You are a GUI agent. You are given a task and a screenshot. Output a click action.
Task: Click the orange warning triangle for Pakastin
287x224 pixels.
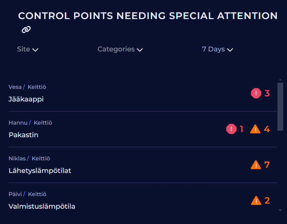point(255,129)
